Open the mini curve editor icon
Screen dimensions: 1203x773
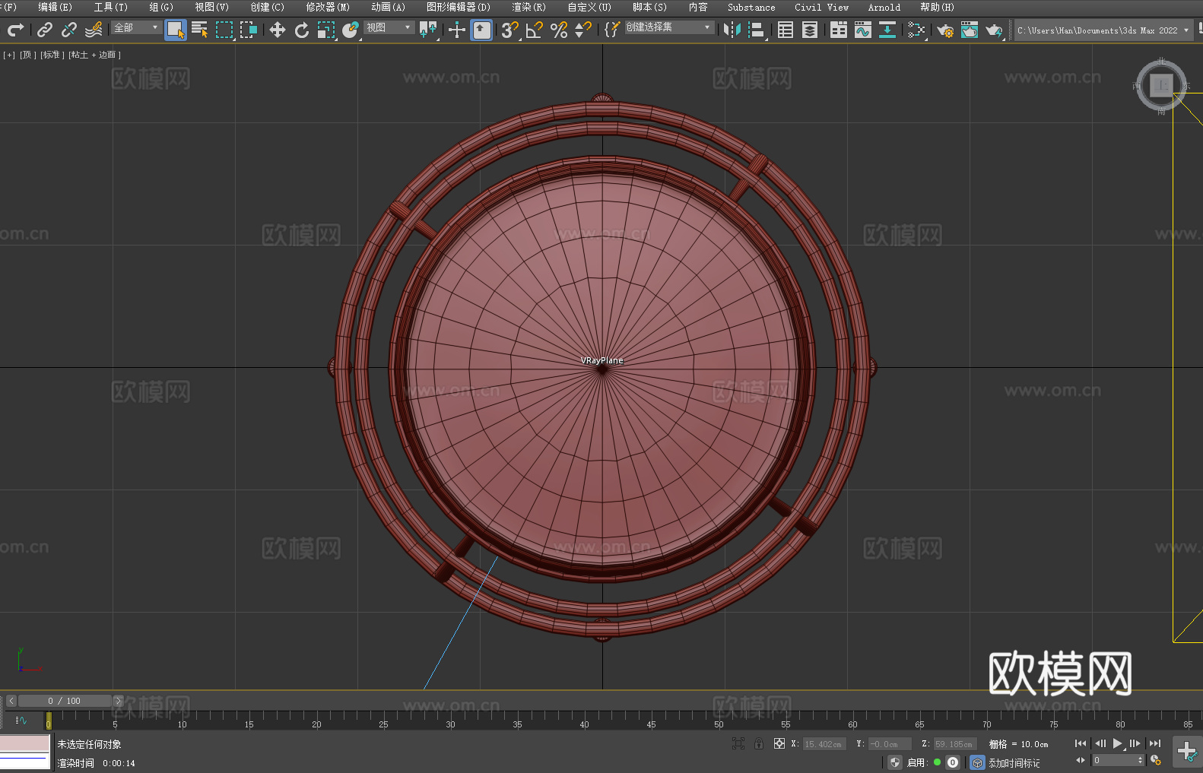21,720
